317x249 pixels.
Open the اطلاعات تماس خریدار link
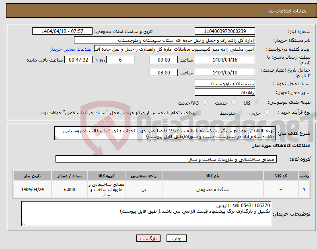71,49
